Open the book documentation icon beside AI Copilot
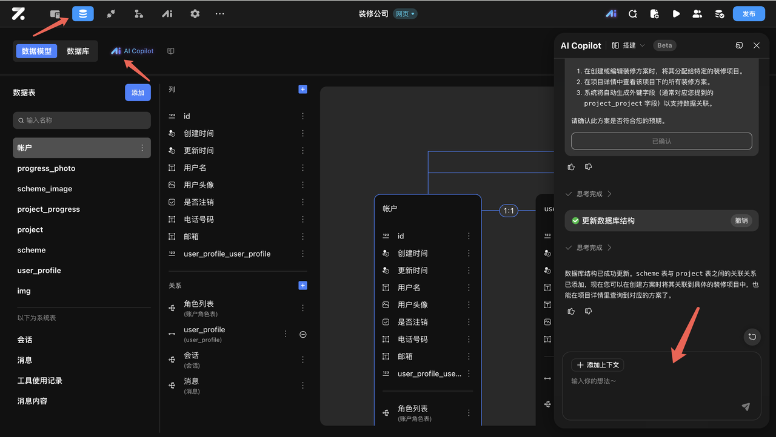776x437 pixels. click(171, 51)
